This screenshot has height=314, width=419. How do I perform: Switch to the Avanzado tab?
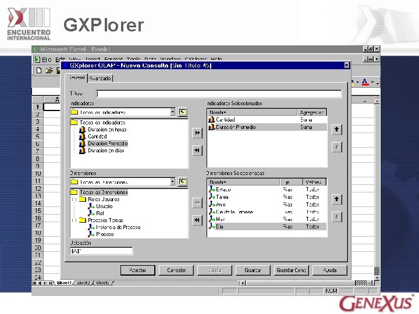pos(100,78)
